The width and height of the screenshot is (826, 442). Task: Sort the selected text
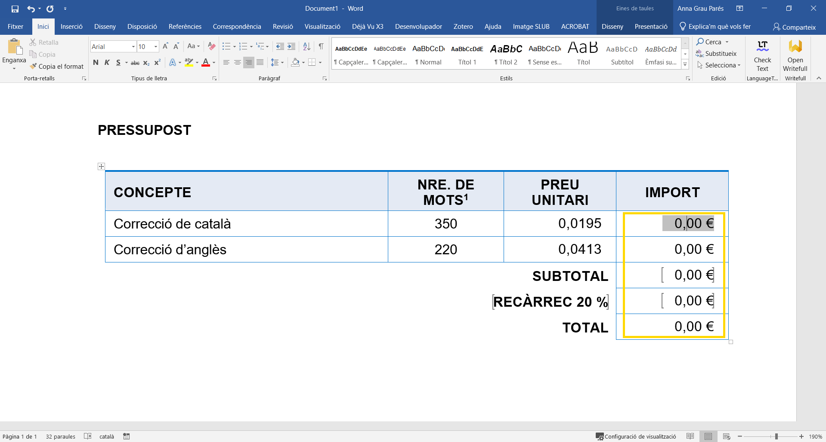[306, 46]
